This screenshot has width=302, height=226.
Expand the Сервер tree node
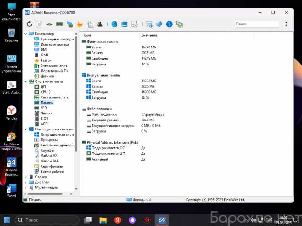coord(25,177)
